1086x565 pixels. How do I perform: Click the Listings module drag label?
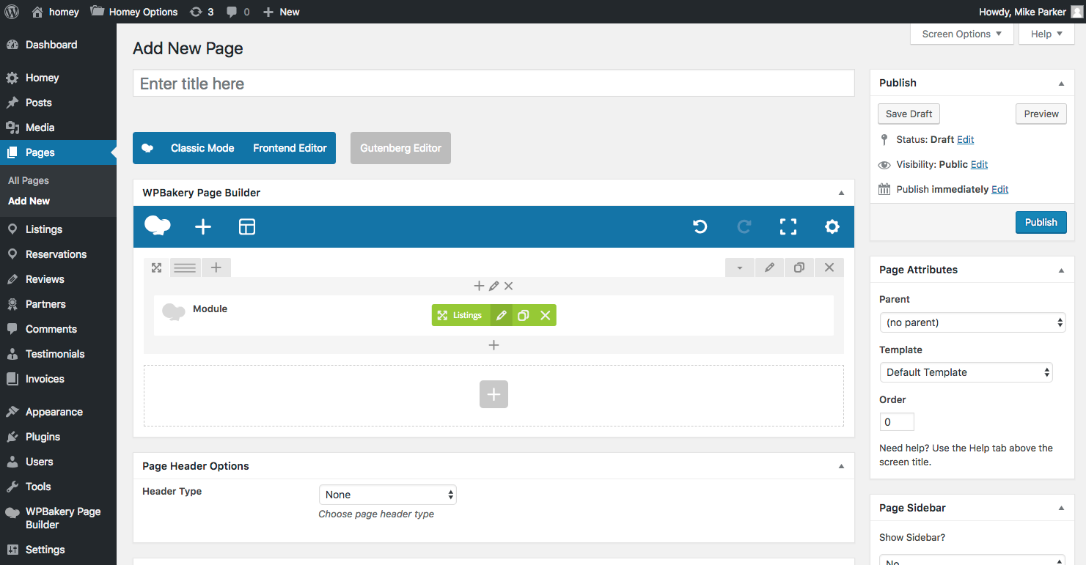click(x=461, y=315)
